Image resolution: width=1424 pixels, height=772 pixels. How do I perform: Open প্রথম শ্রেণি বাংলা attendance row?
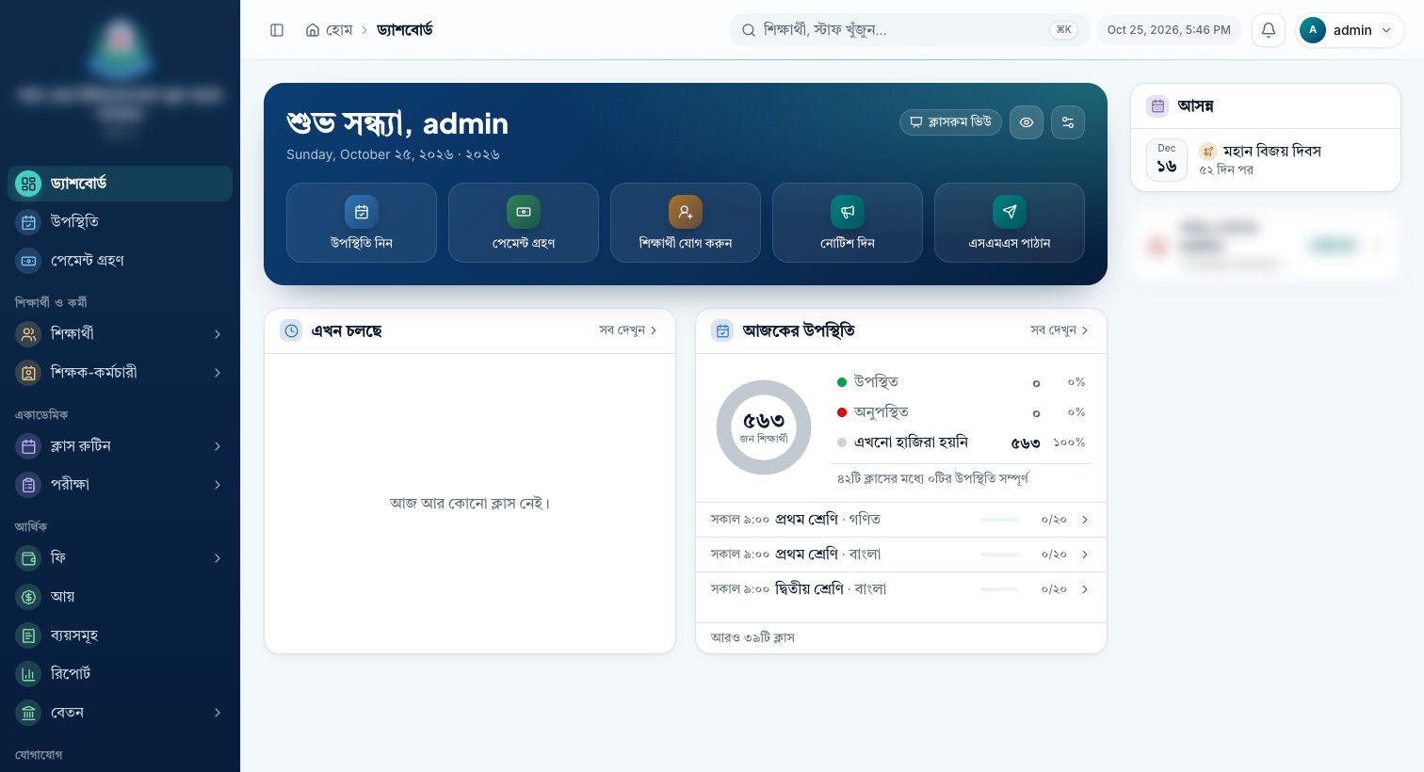coord(901,555)
